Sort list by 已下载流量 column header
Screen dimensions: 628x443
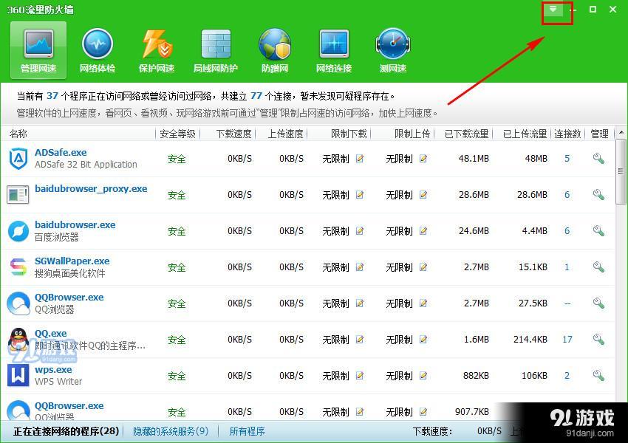pos(467,134)
